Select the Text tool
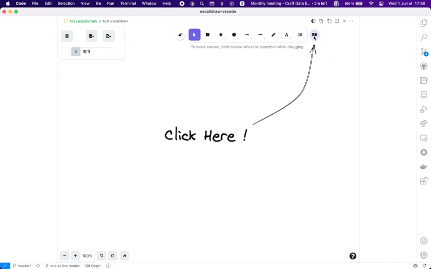Image resolution: width=431 pixels, height=269 pixels. coord(287,35)
